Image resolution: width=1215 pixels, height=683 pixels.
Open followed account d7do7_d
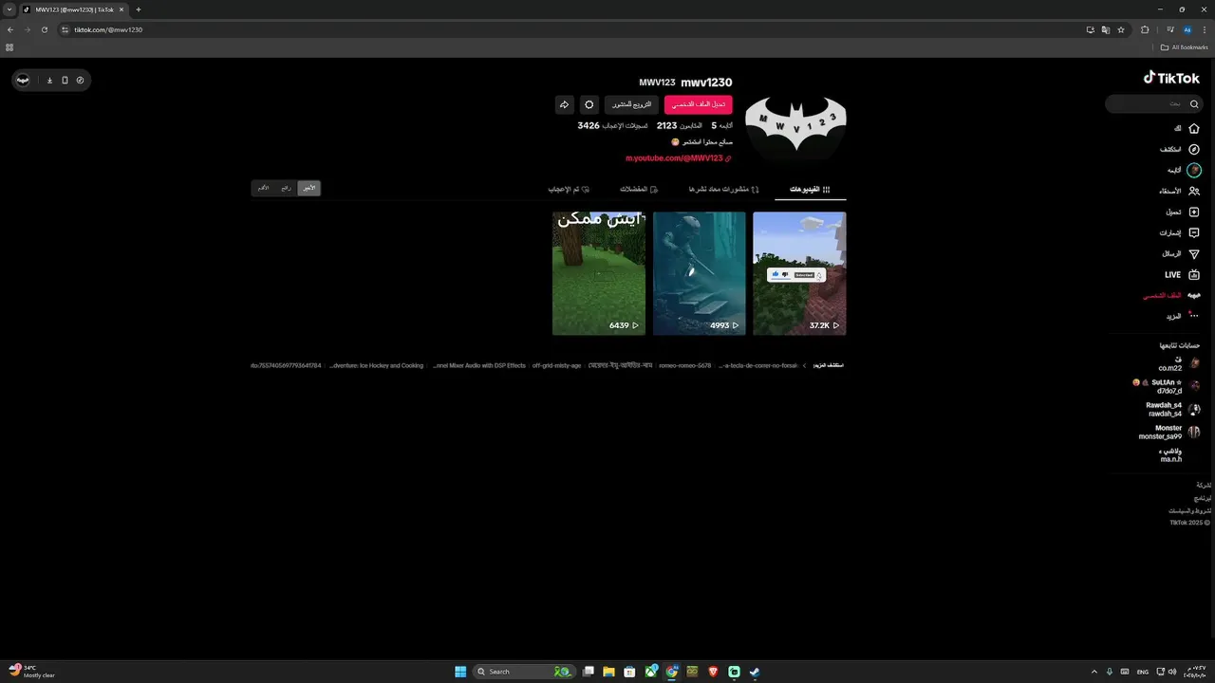click(1168, 386)
